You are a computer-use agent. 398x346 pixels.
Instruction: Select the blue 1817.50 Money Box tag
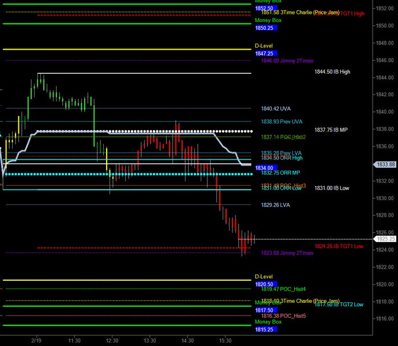point(266,310)
